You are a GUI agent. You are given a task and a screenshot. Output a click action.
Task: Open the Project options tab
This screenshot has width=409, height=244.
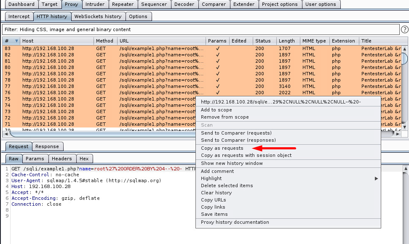click(280, 4)
